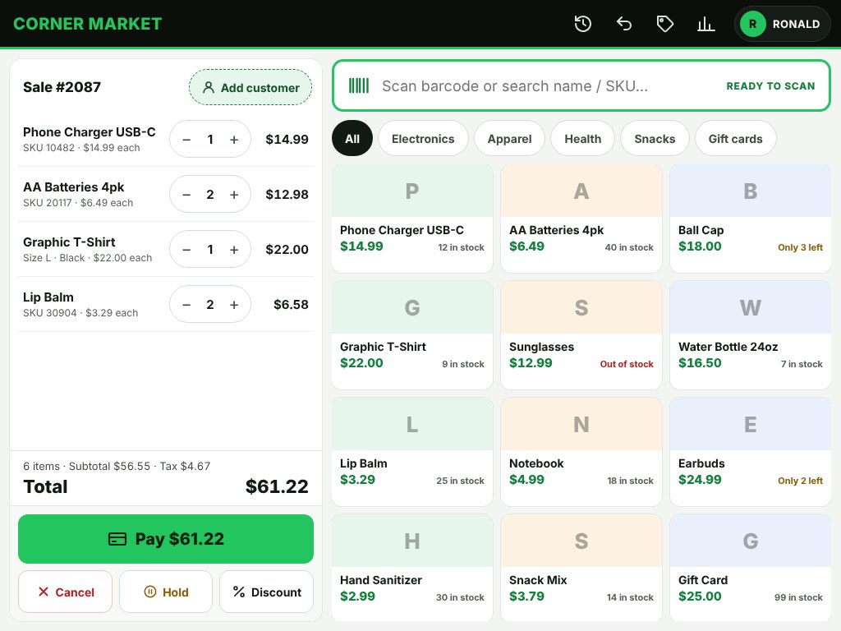The image size is (841, 631).
Task: Put the sale on Hold
Action: coord(166,592)
